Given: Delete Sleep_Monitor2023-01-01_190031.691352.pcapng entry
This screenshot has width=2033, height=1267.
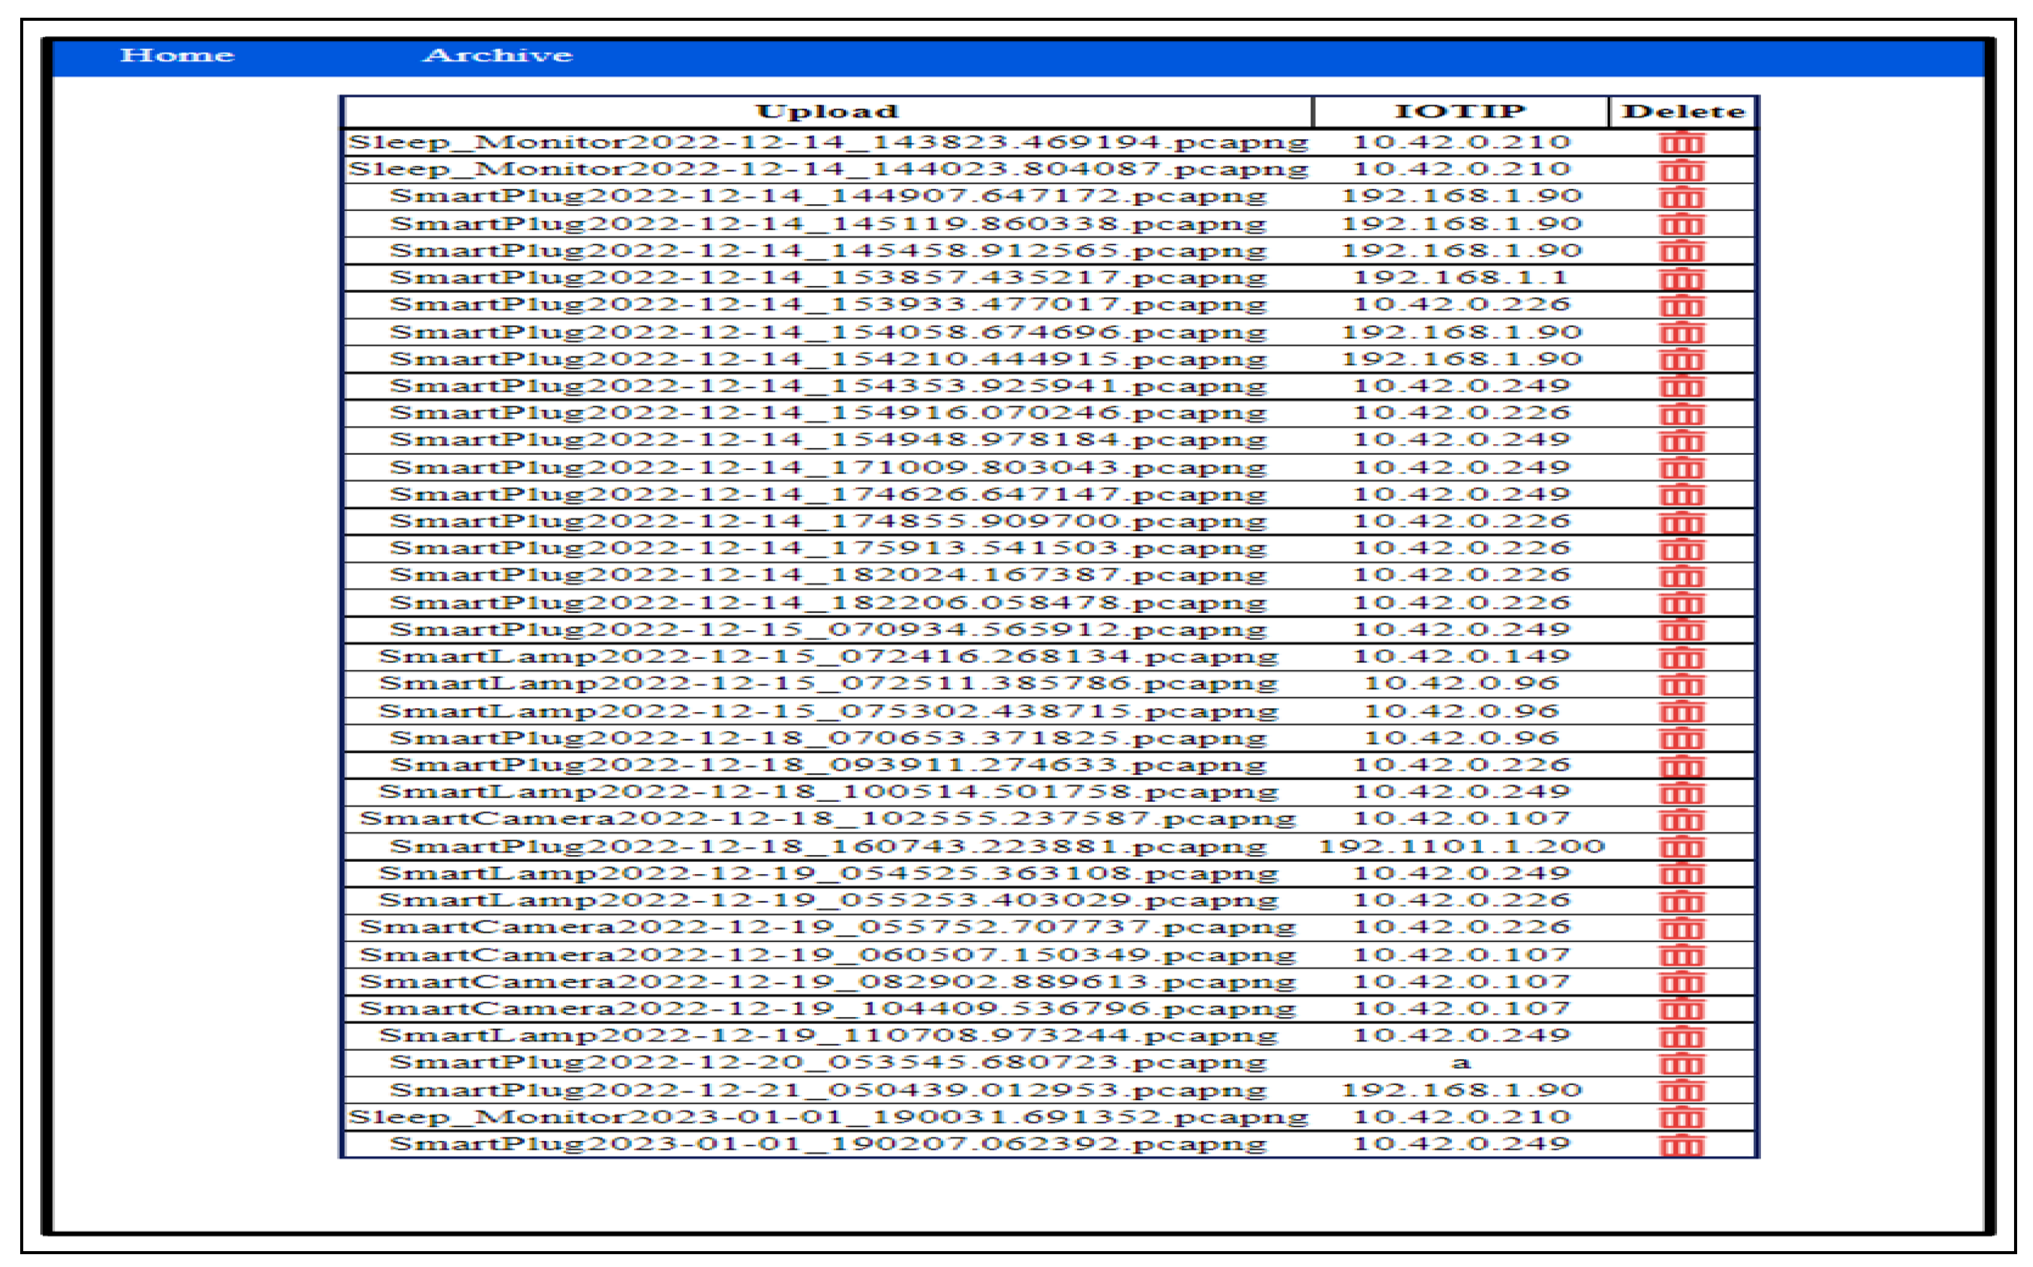Looking at the screenshot, I should click(1681, 1118).
